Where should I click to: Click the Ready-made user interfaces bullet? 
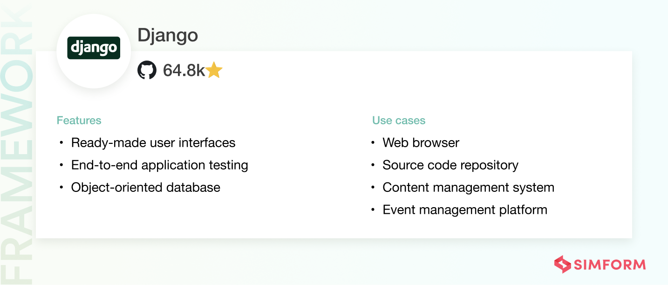coord(153,142)
